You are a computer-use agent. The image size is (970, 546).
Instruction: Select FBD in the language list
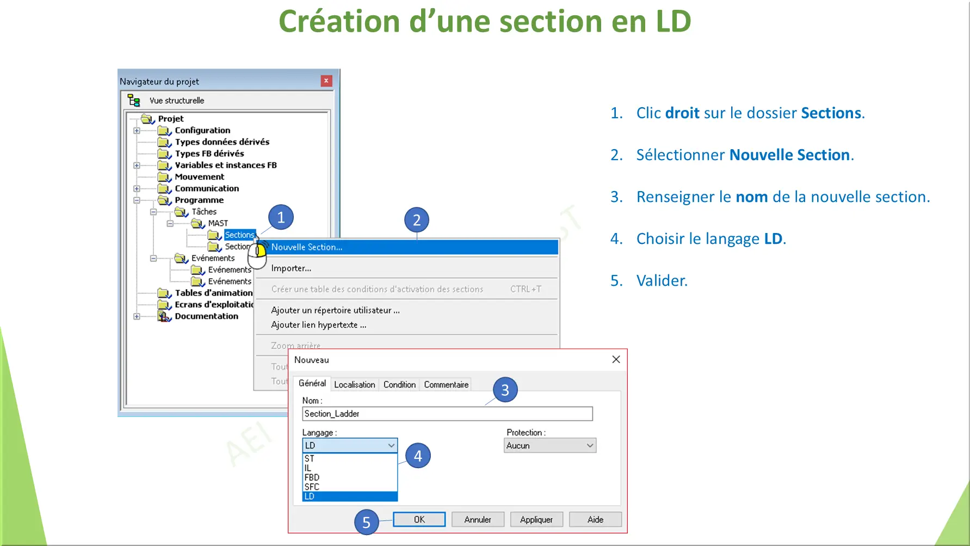(312, 477)
